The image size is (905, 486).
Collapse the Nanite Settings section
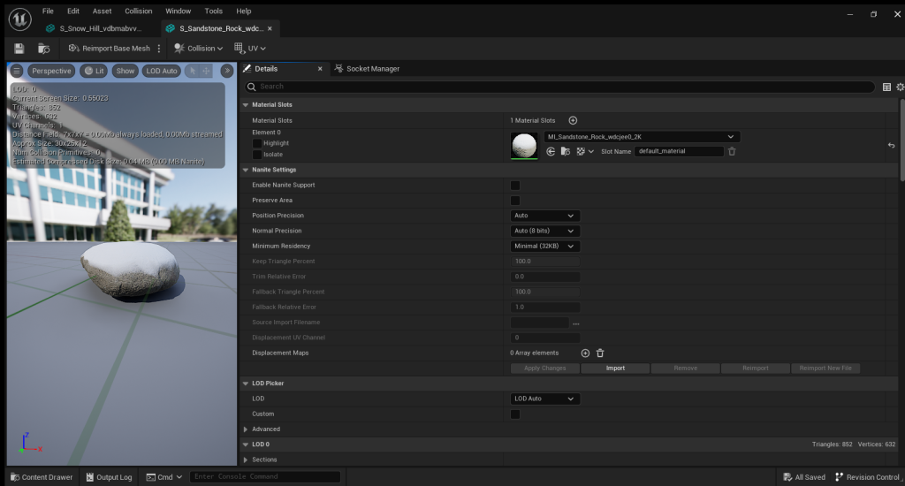246,171
